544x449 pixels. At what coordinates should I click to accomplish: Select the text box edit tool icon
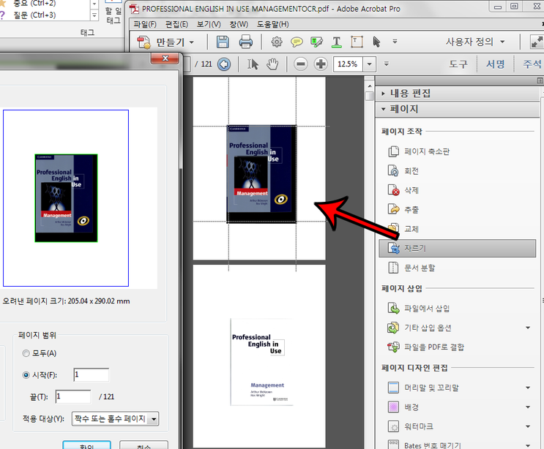click(357, 42)
